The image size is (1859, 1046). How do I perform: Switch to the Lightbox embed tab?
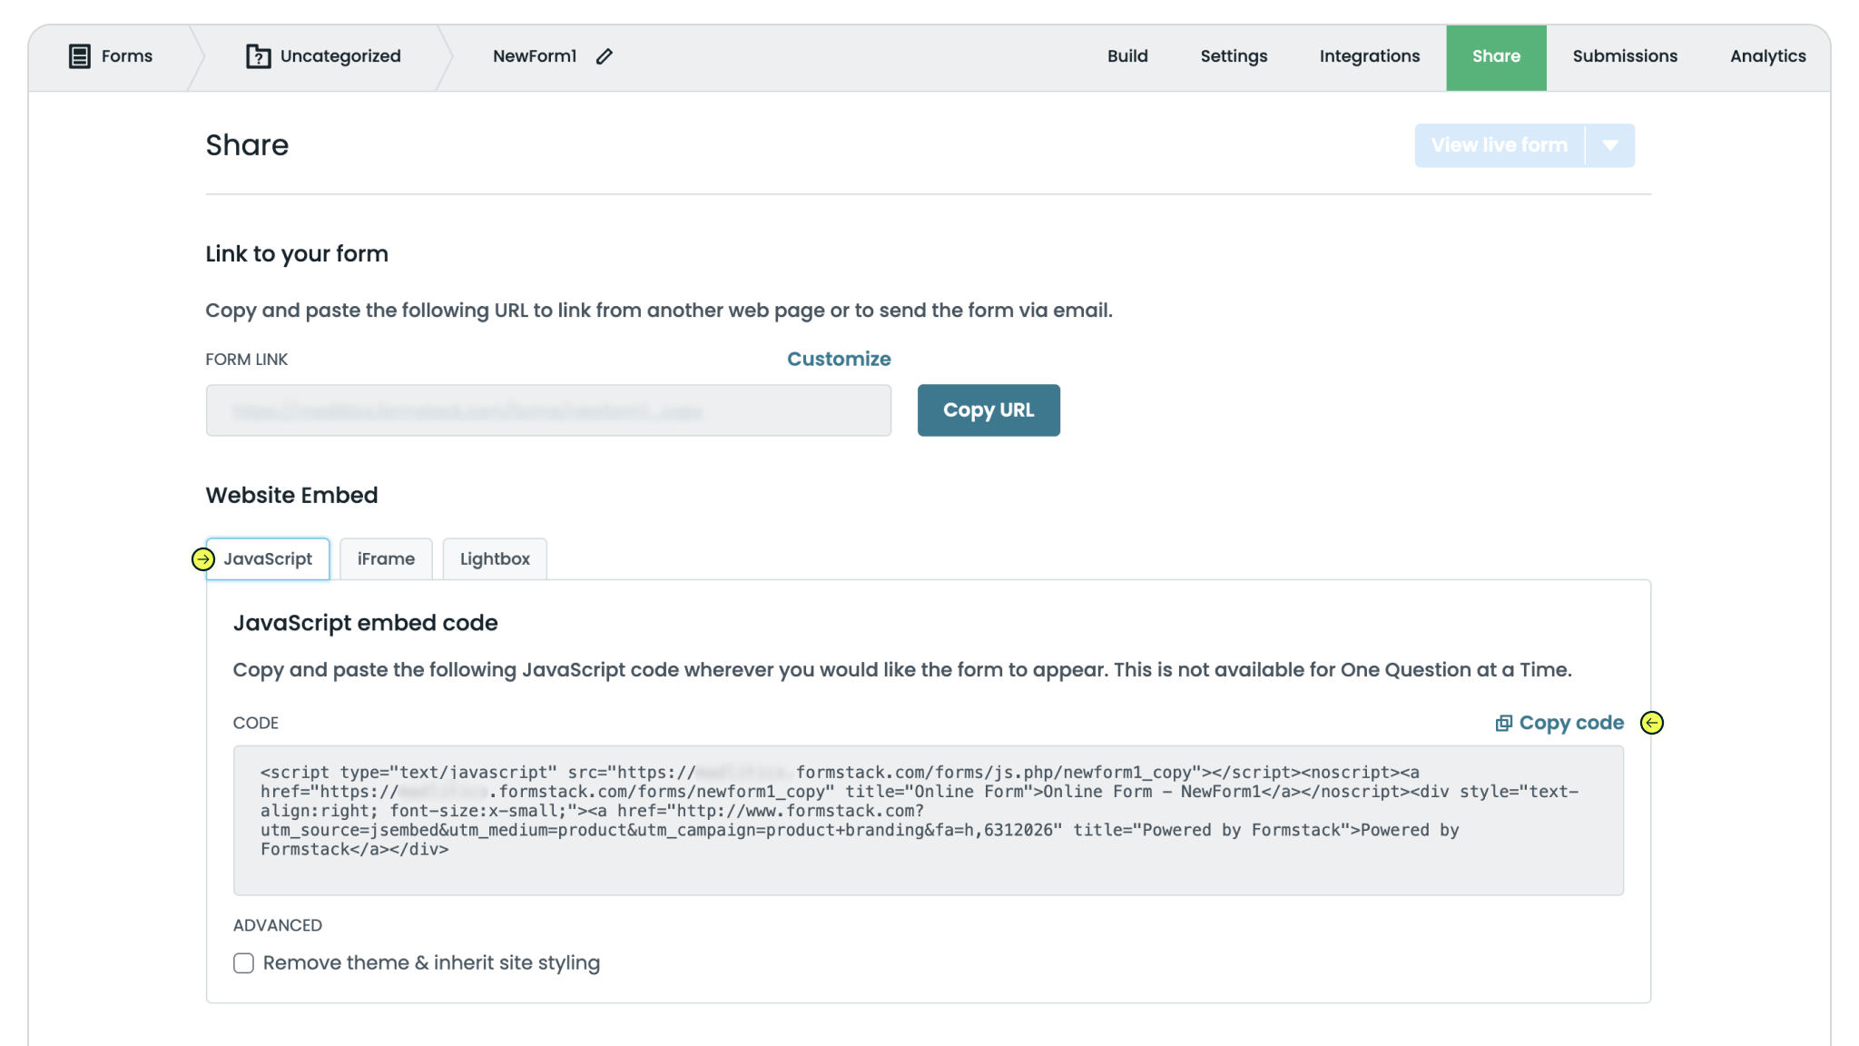point(495,559)
